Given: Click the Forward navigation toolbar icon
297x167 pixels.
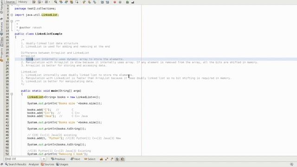Looking at the screenshot, I should click(x=46, y=2).
